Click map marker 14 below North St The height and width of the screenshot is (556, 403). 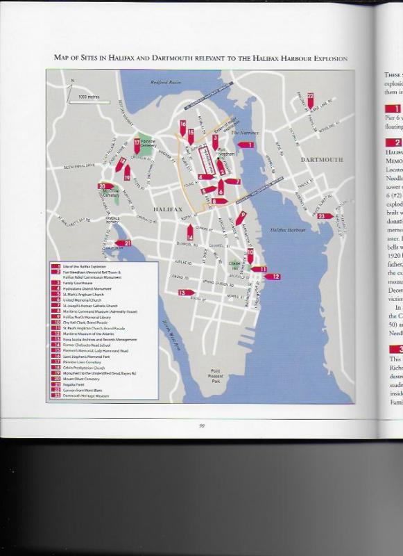(190, 233)
